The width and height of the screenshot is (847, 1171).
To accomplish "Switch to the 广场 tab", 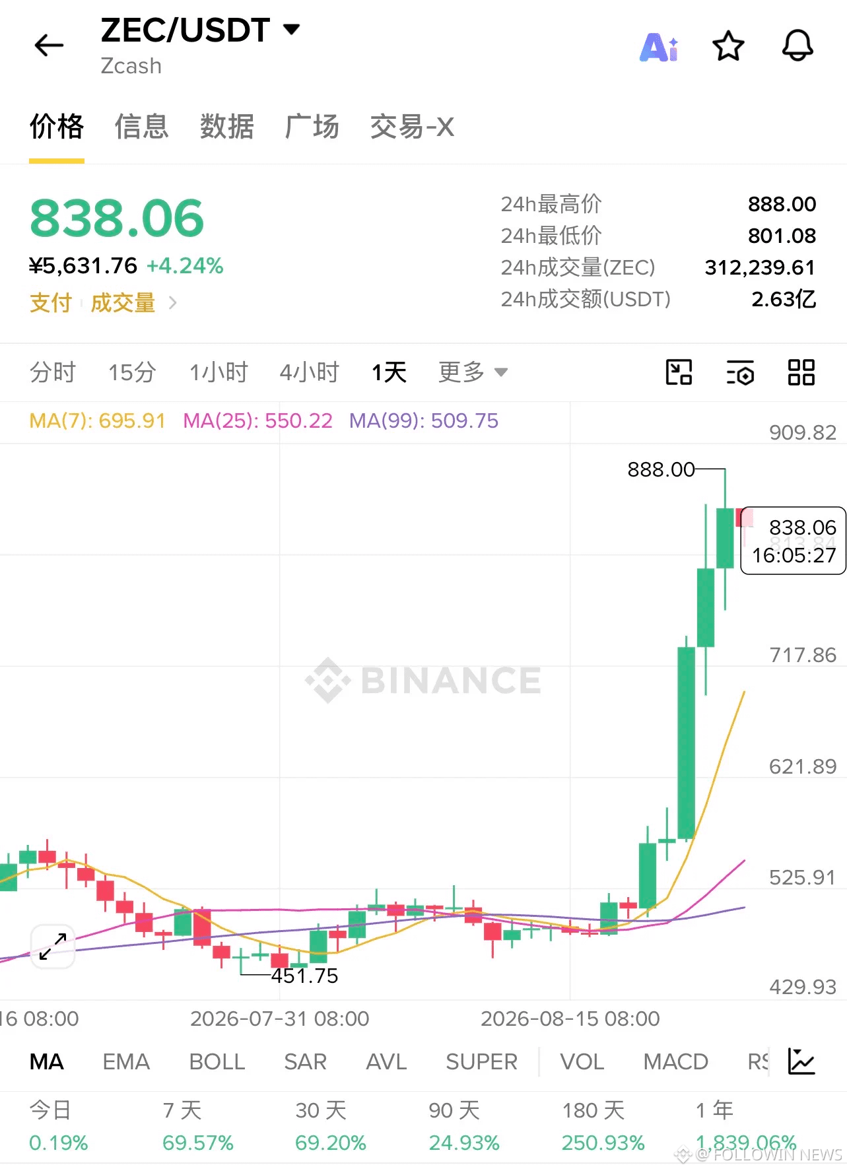I will coord(312,127).
